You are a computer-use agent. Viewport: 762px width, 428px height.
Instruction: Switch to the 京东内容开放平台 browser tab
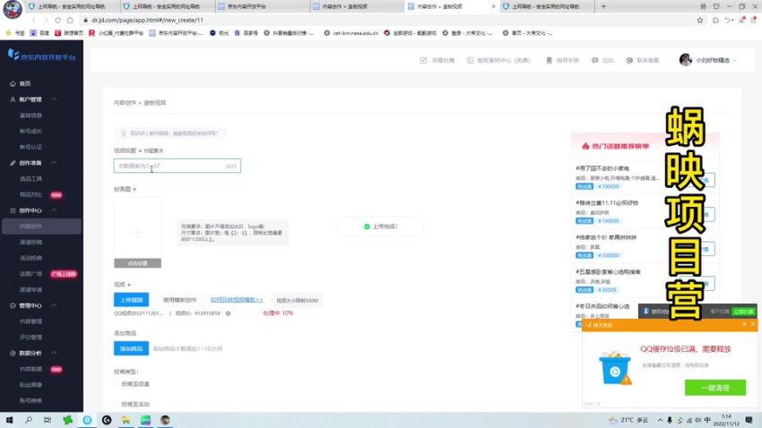click(x=261, y=6)
